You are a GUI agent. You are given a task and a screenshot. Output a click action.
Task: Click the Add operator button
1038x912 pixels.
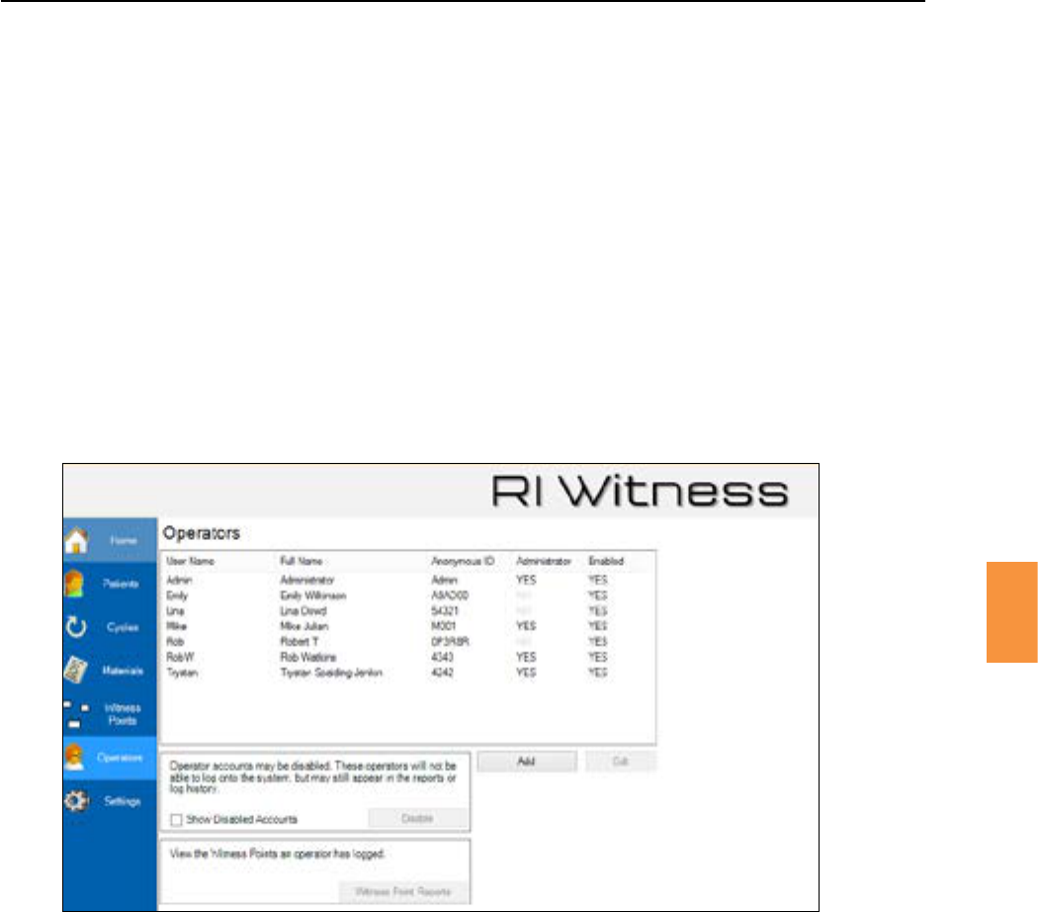point(526,762)
